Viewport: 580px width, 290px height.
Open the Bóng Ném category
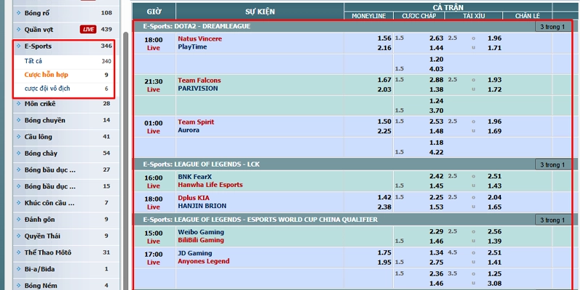pyautogui.click(x=41, y=286)
